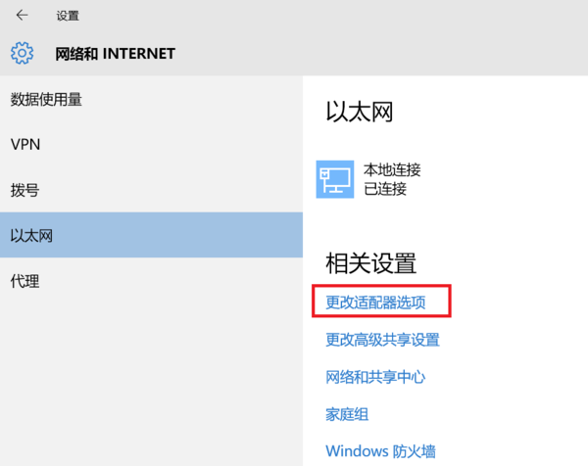Open the 代理 settings page
This screenshot has width=588, height=466.
[x=24, y=281]
